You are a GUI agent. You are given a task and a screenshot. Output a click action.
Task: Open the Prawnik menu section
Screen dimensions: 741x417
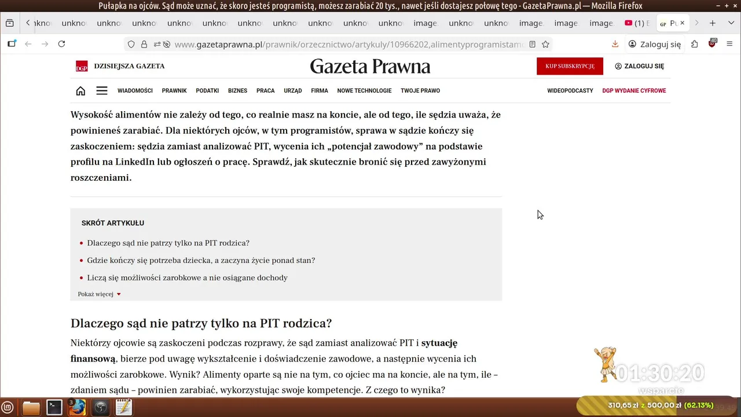[x=174, y=91]
